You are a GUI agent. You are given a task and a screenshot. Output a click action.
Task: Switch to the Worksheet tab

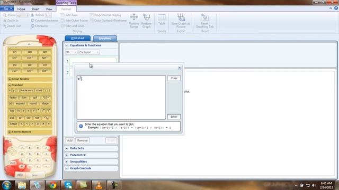(78, 38)
